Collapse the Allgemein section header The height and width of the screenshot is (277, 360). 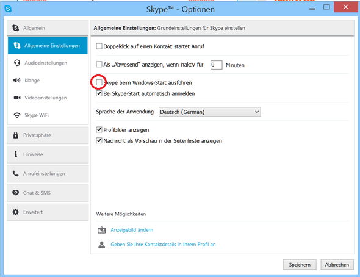pos(48,28)
